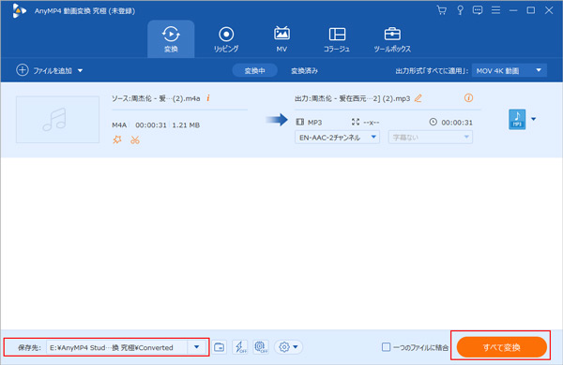The width and height of the screenshot is (563, 365).
Task: Click the key registration icon
Action: [460, 10]
